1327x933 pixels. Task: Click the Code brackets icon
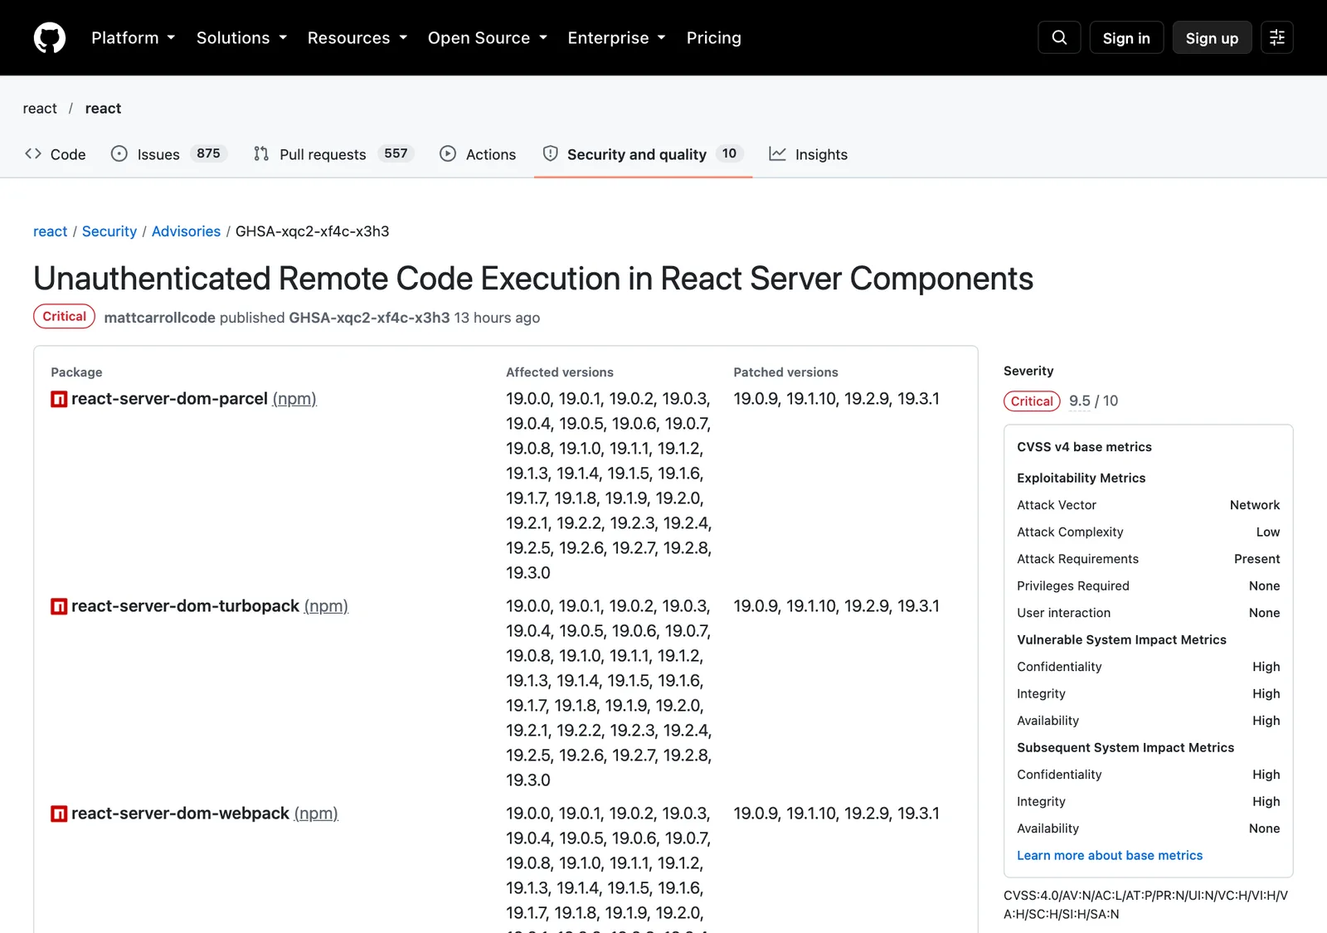coord(33,153)
